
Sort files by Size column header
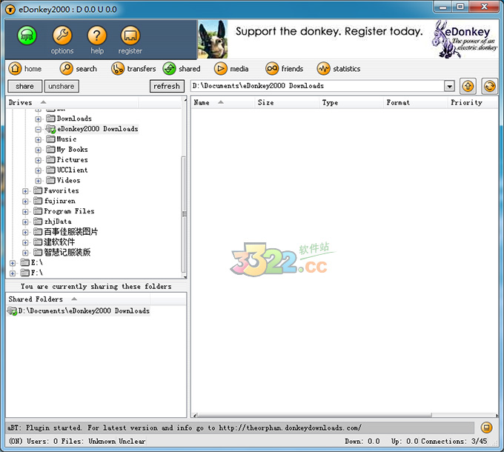point(287,102)
